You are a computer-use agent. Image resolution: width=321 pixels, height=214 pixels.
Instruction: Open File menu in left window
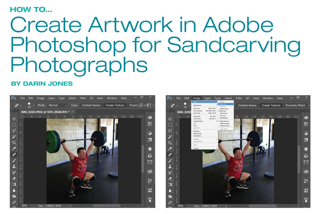point(23,98)
